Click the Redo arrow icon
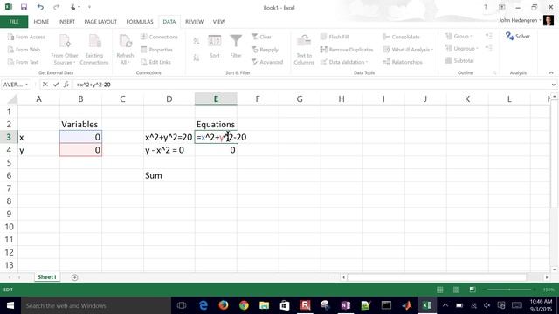This screenshot has width=559, height=314. pyautogui.click(x=56, y=7)
